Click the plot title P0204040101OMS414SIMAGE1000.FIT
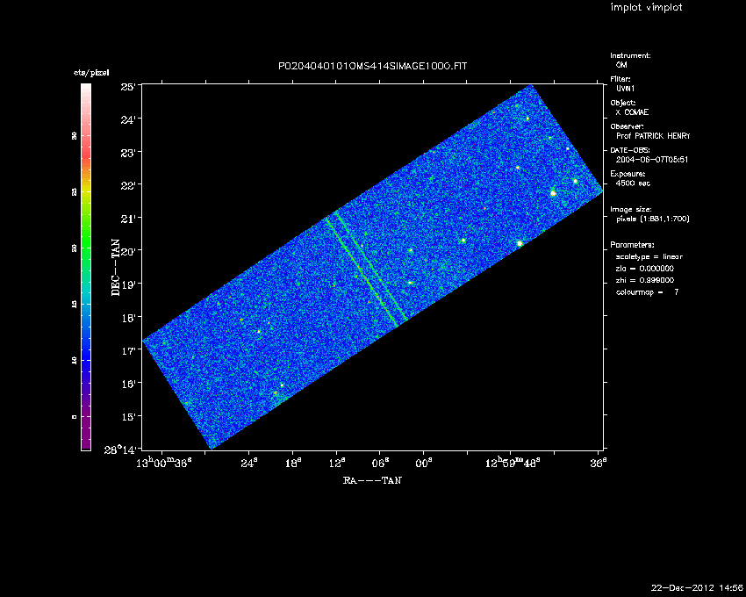Screen dimensions: 746x597 tap(372, 66)
